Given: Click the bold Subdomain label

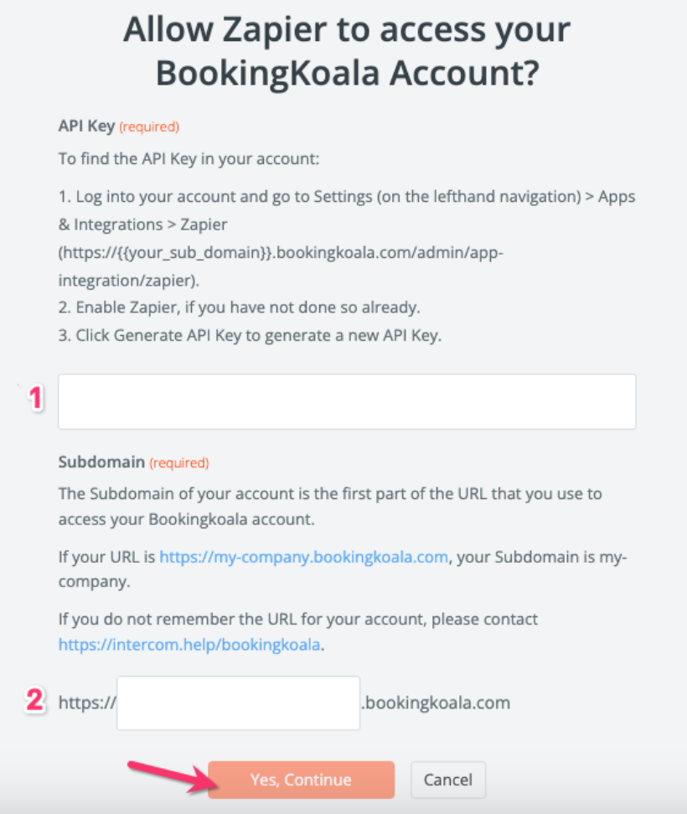Looking at the screenshot, I should click(x=101, y=462).
